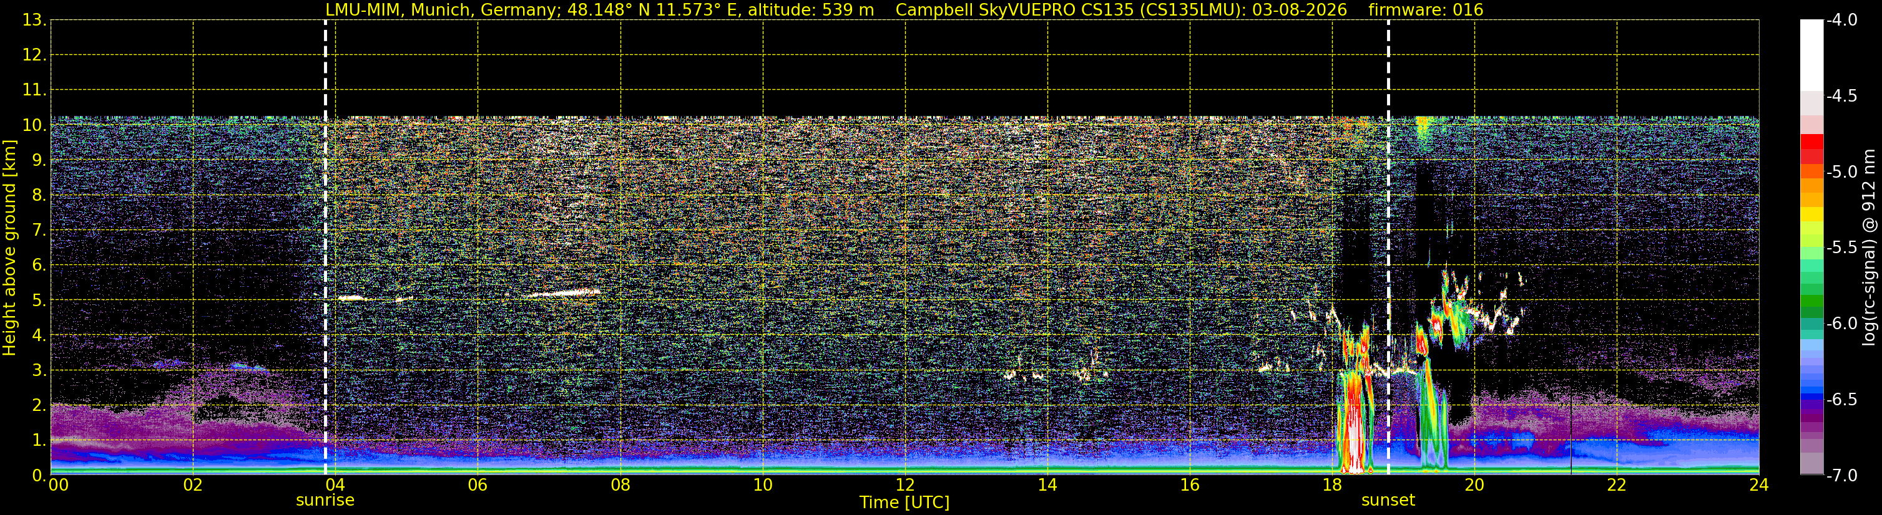The image size is (1882, 515).
Task: Click the white dashed sunrise line
Action: (x=325, y=248)
